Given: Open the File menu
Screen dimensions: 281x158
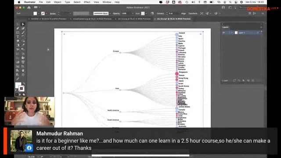Looking at the screenshot, I should (x=41, y=2).
